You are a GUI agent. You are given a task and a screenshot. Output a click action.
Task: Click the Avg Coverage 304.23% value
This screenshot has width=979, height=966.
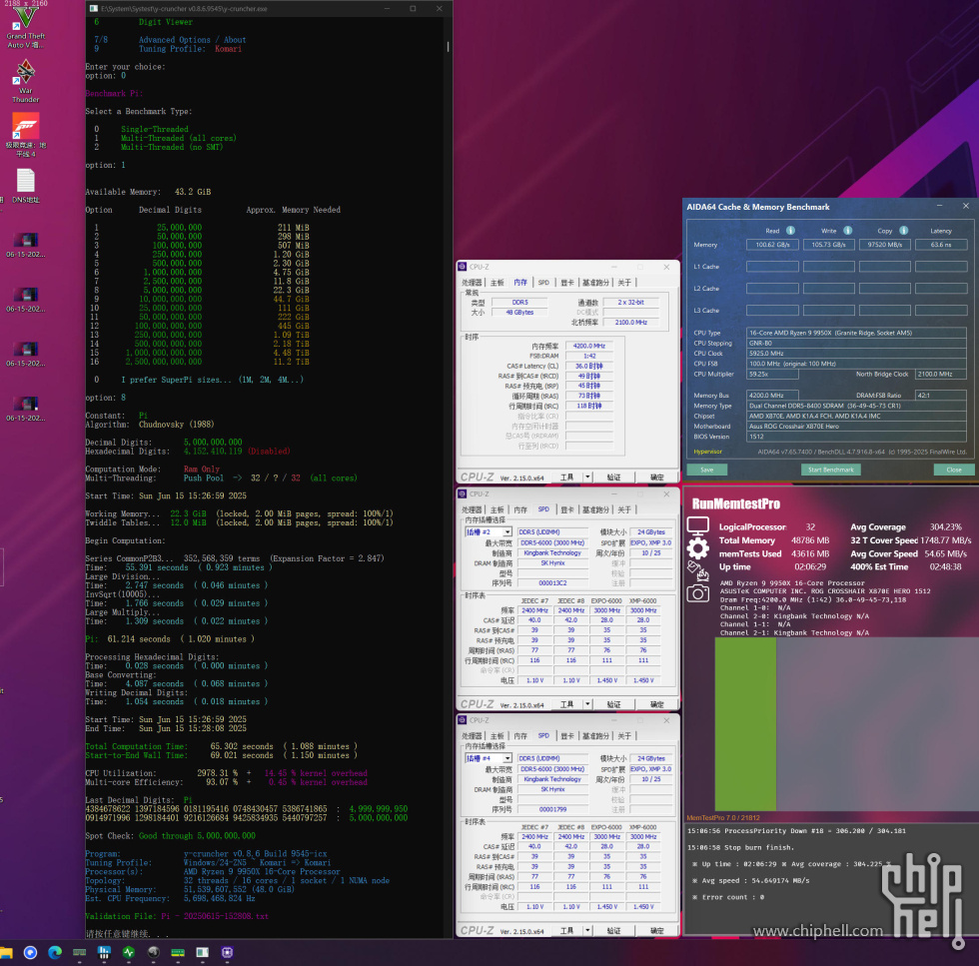coord(945,527)
